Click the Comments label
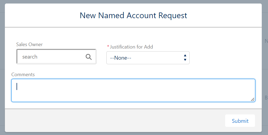 23,74
